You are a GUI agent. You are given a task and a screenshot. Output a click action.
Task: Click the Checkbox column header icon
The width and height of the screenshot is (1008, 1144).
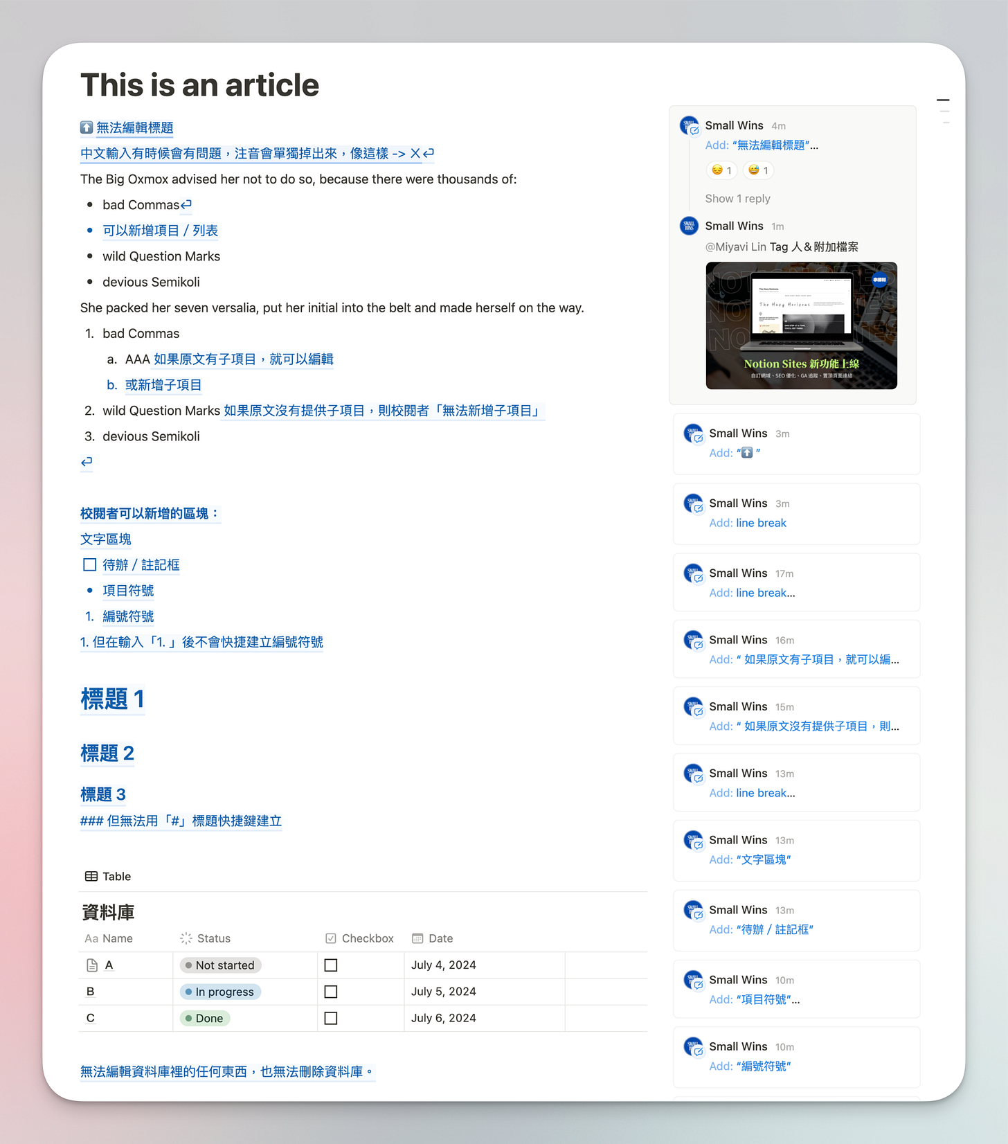331,938
